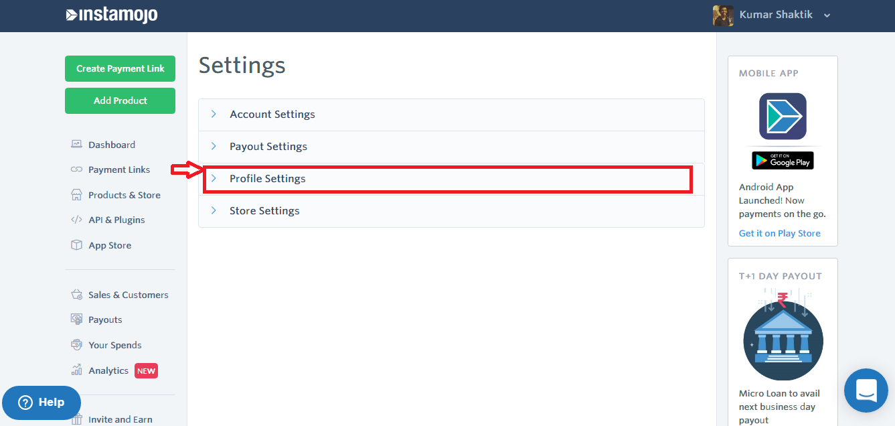Expand Payout Settings chevron
The image size is (895, 426).
tap(214, 146)
